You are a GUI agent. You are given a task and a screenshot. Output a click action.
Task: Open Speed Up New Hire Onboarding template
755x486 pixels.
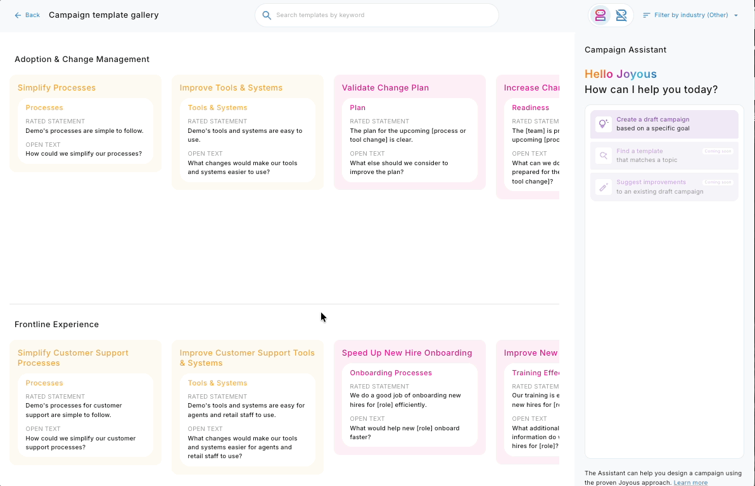coord(410,397)
